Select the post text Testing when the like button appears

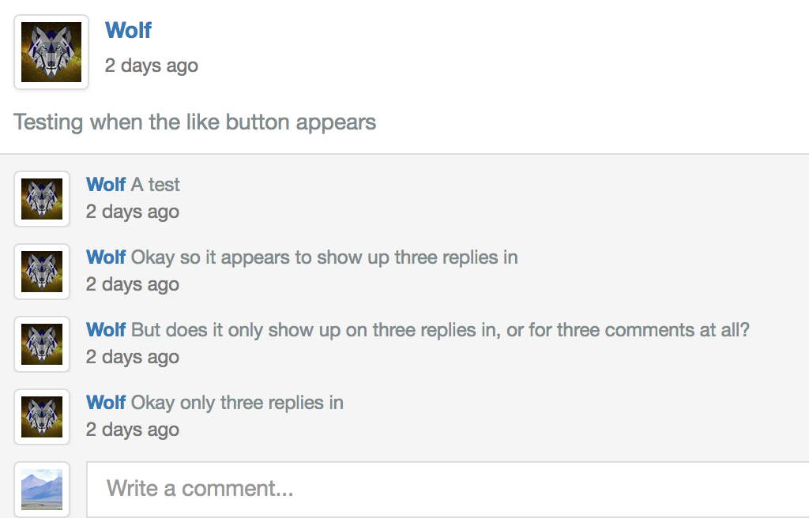click(x=194, y=122)
